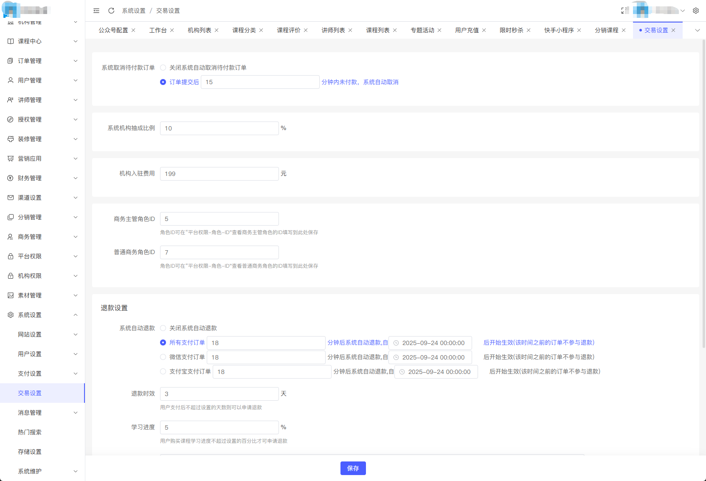Click the 素材管理 image icon
This screenshot has height=481, width=706.
(11, 295)
